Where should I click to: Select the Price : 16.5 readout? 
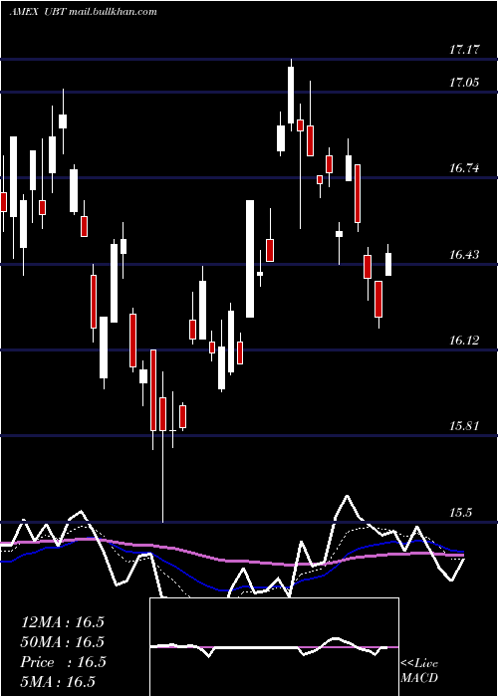point(63,662)
